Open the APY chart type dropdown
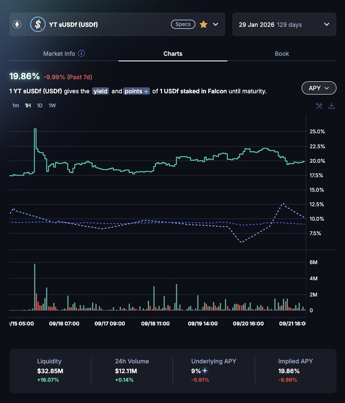 tap(319, 88)
